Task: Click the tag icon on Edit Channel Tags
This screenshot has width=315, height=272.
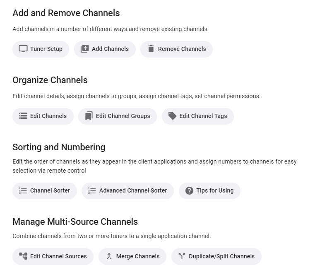Action: [172, 116]
